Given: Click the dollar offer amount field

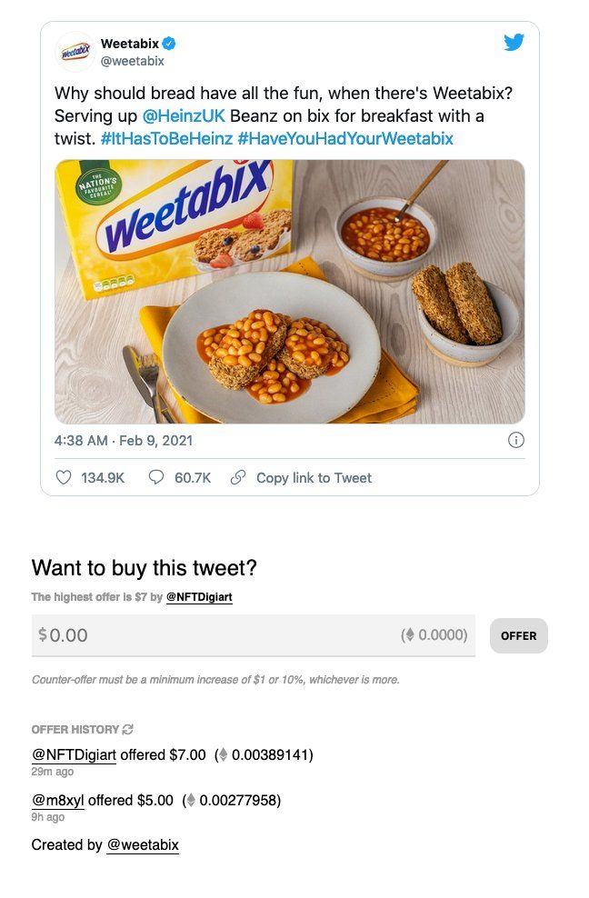Looking at the screenshot, I should (x=254, y=635).
